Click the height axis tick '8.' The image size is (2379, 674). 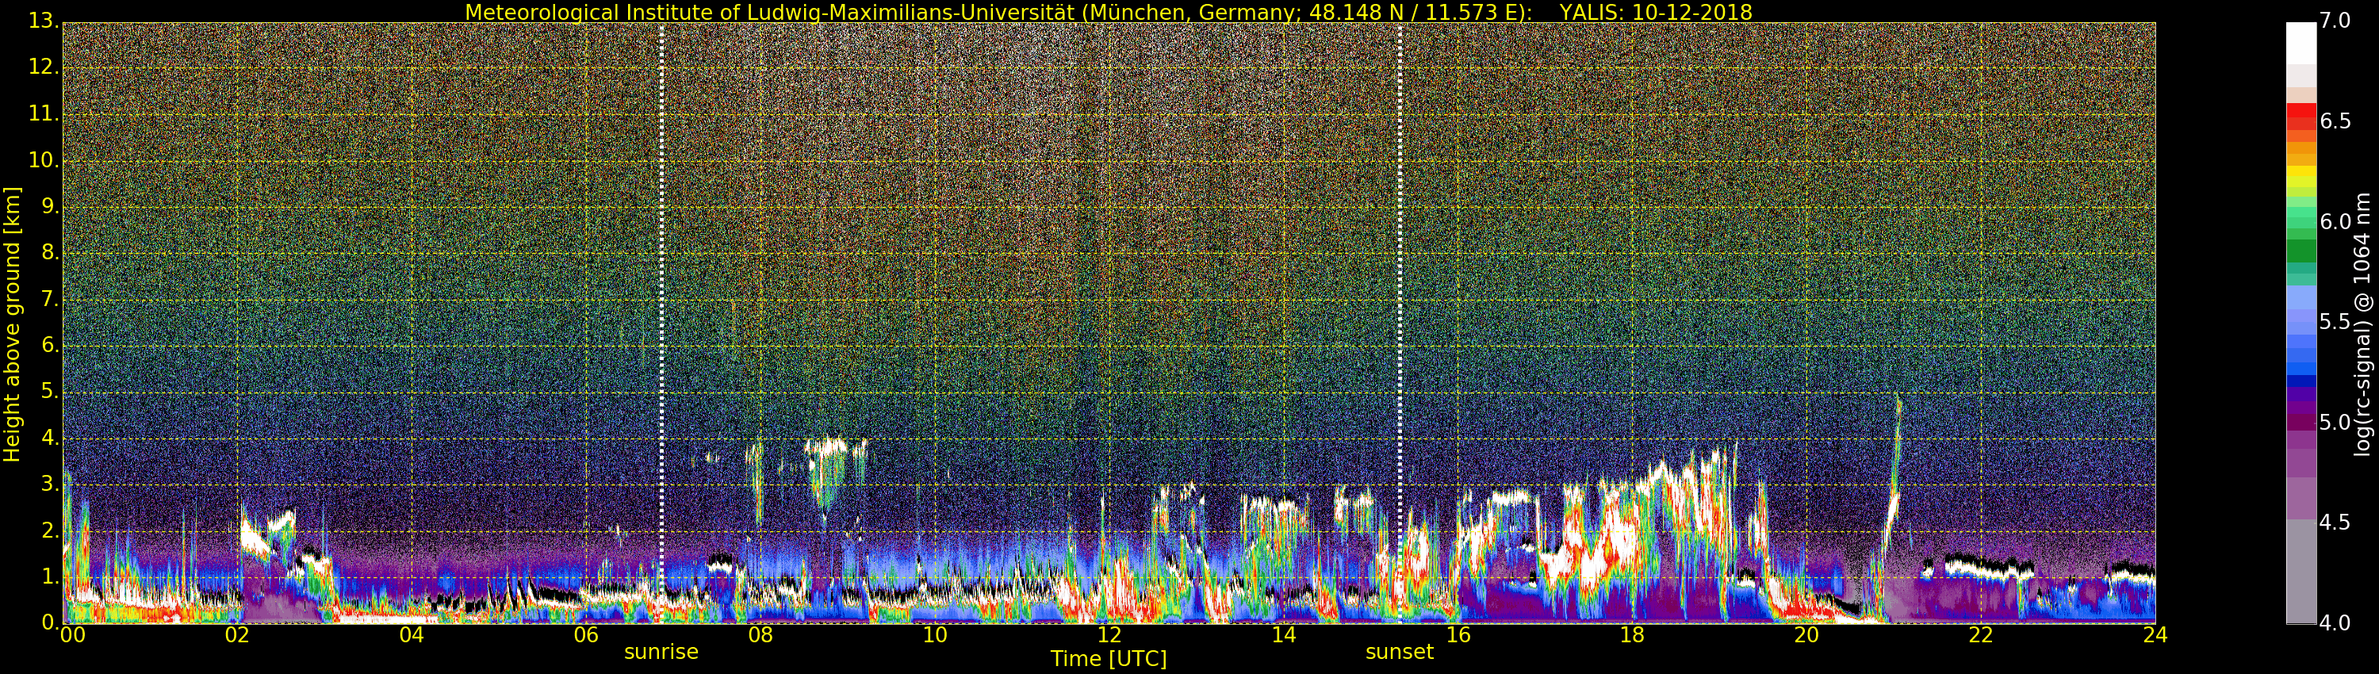pyautogui.click(x=50, y=252)
